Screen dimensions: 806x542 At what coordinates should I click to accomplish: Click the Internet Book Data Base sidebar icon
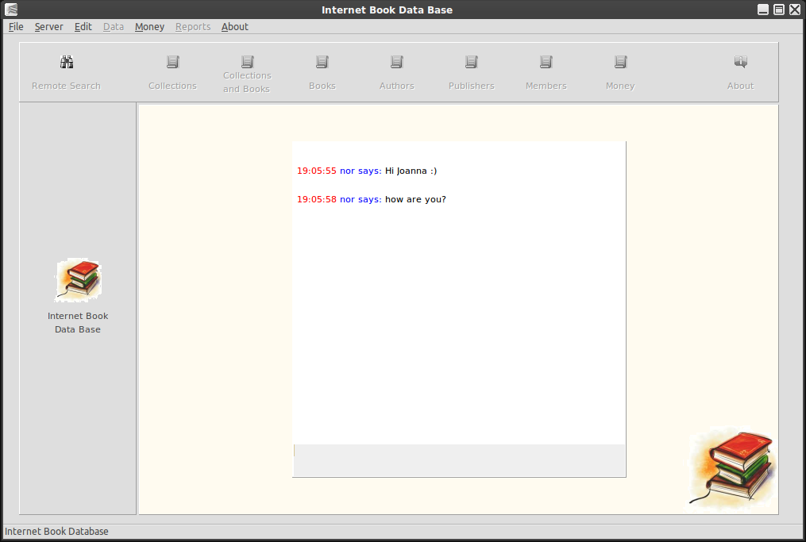point(79,280)
